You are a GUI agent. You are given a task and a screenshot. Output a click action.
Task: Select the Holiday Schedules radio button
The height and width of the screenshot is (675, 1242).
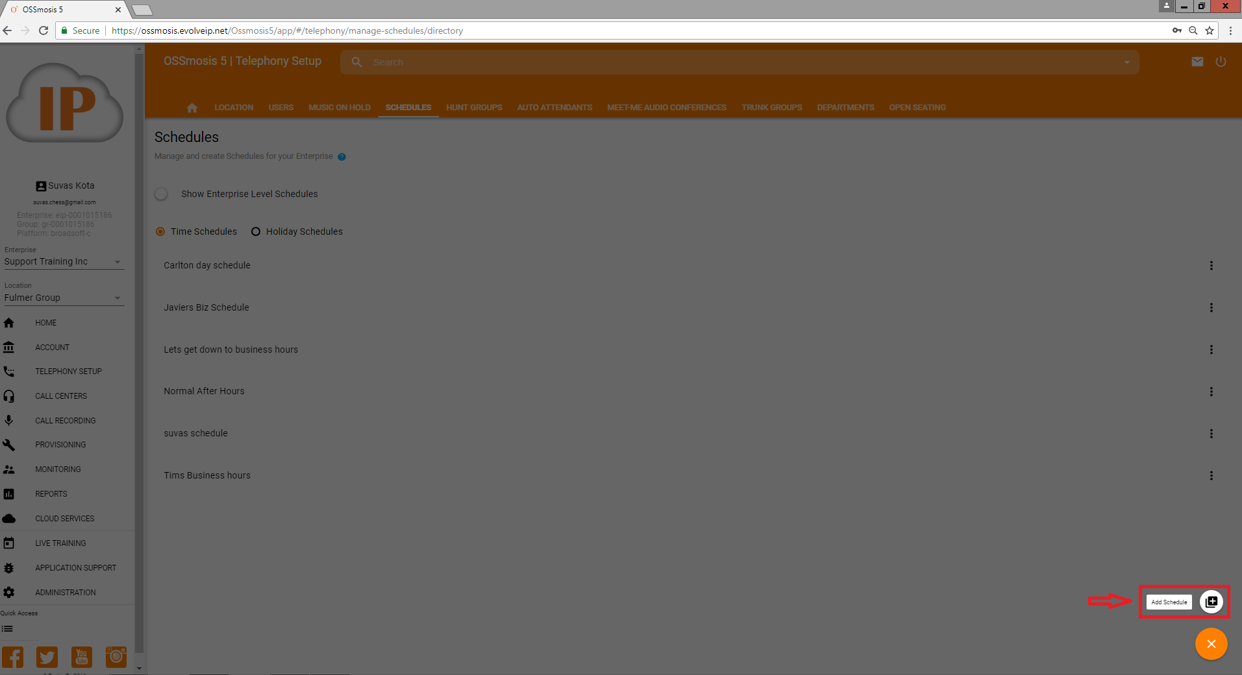(x=256, y=231)
